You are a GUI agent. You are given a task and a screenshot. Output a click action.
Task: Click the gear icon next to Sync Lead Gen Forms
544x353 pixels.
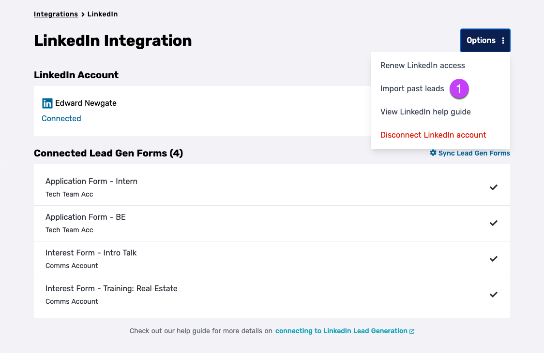[433, 153]
